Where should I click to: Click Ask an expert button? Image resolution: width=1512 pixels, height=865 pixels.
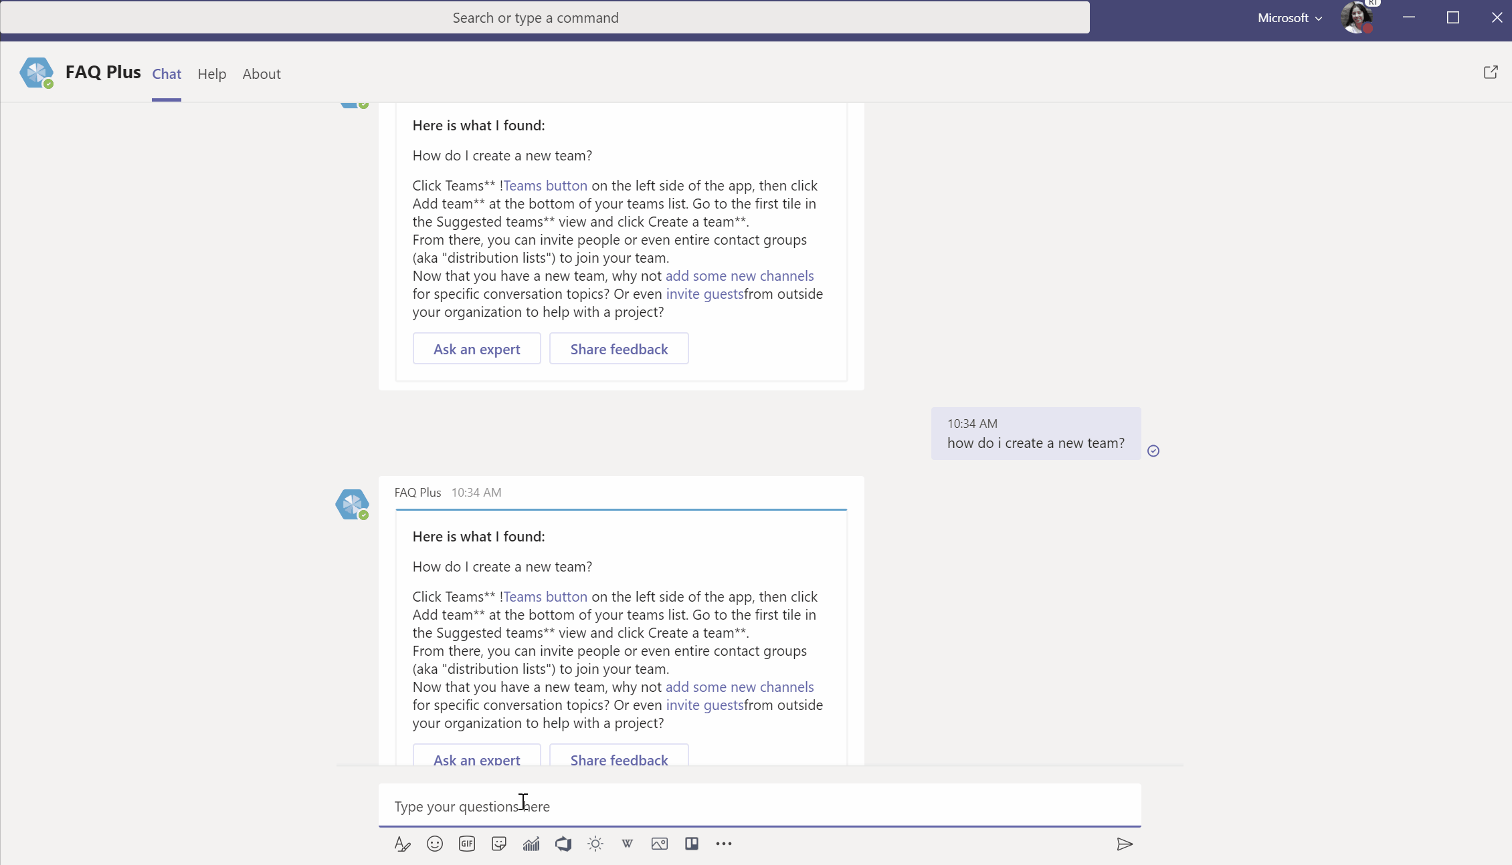(476, 758)
